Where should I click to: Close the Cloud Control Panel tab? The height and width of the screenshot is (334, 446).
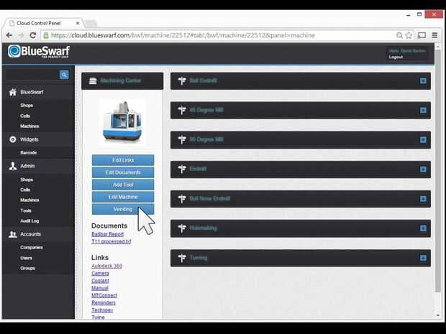(78, 23)
